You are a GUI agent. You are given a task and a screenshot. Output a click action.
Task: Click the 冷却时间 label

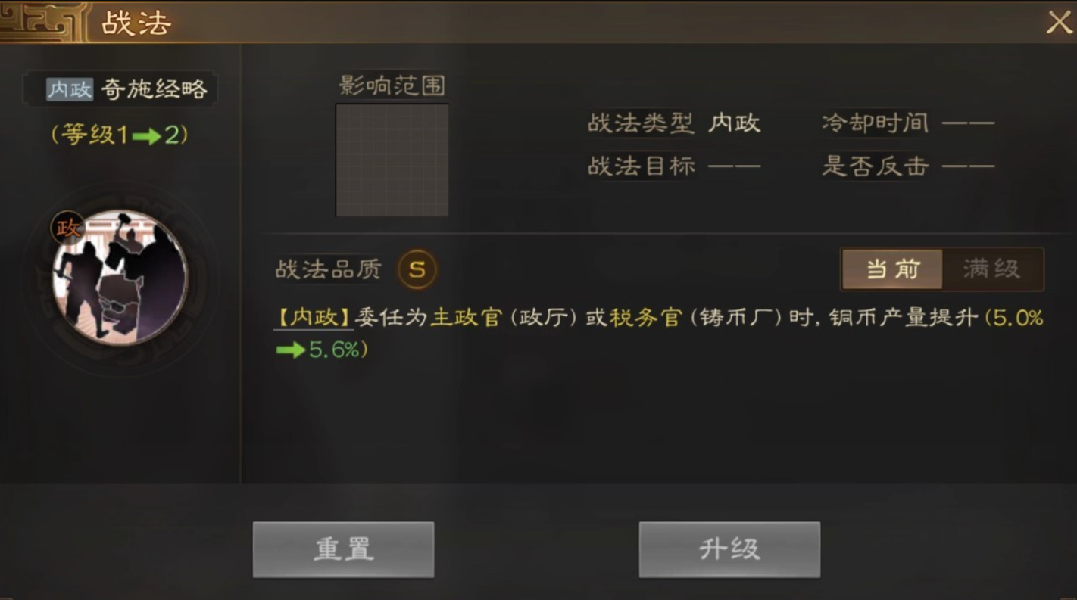click(x=876, y=123)
